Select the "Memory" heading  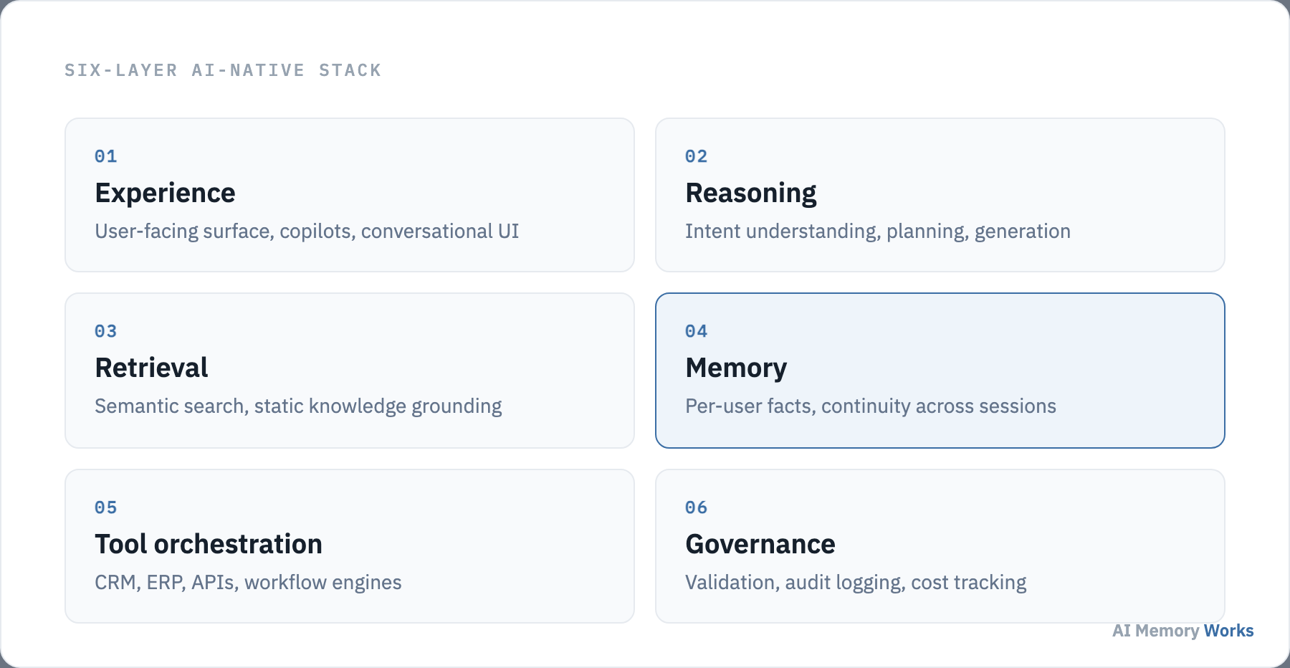pyautogui.click(x=736, y=368)
